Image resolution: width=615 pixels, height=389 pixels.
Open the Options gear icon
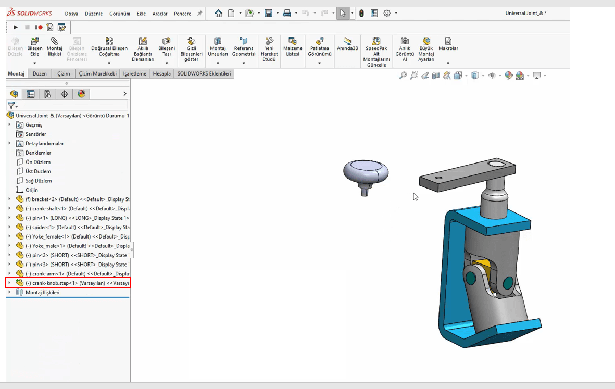point(387,14)
